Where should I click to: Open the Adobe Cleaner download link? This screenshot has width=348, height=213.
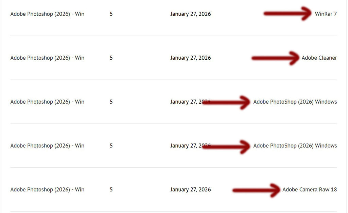[x=319, y=58]
